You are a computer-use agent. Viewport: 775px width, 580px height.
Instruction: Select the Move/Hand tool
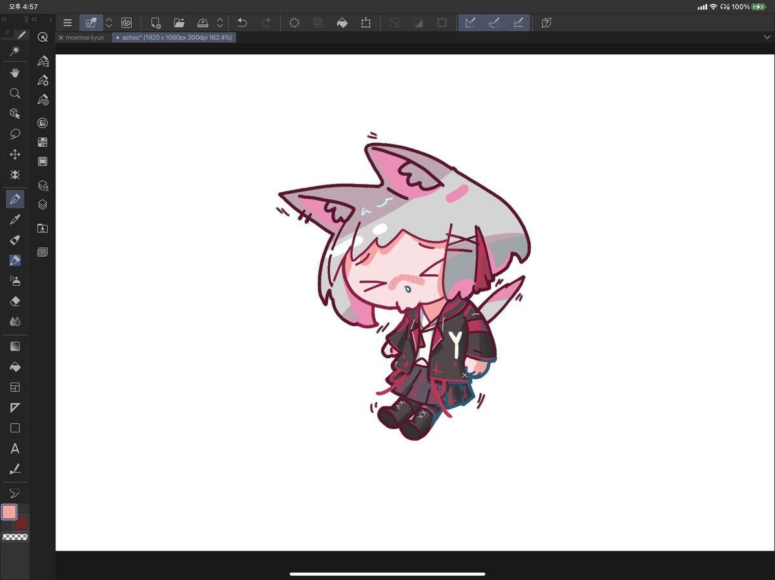pyautogui.click(x=15, y=73)
